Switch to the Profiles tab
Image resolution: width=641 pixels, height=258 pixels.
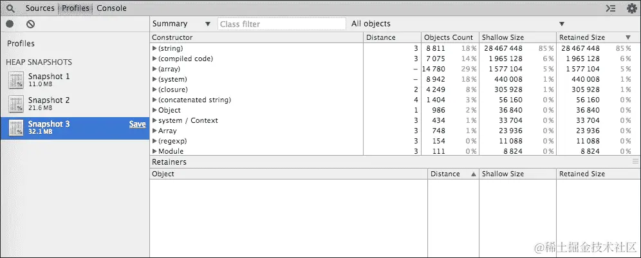75,8
